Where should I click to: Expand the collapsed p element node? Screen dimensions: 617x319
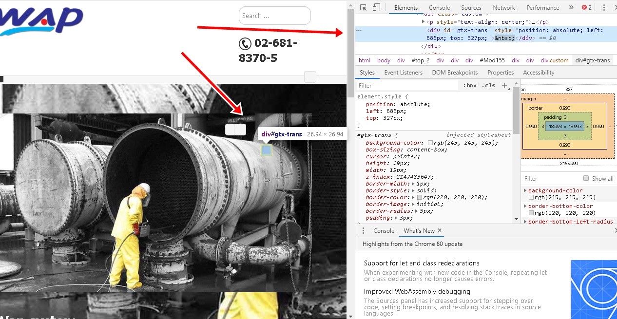coord(423,22)
